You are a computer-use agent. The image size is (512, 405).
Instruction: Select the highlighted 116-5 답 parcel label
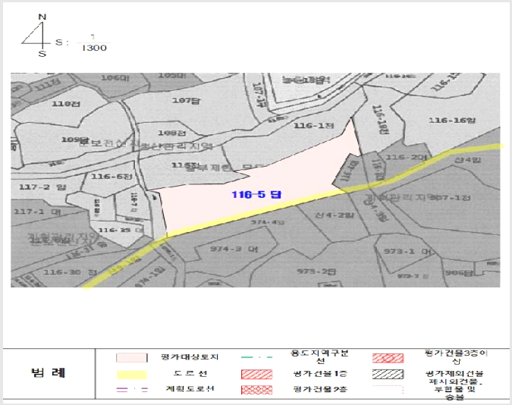(256, 195)
